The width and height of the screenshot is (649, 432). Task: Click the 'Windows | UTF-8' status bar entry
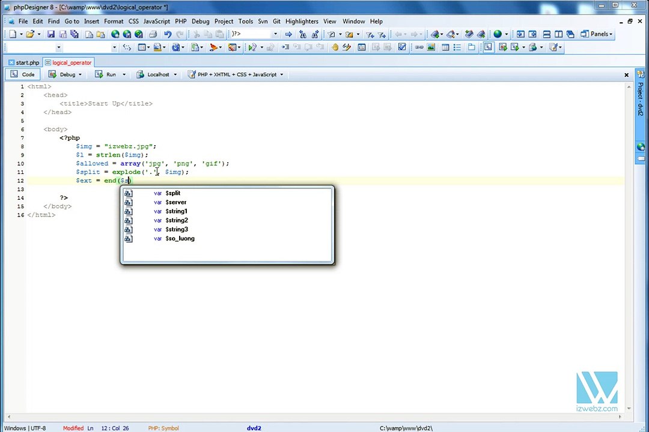(x=25, y=428)
